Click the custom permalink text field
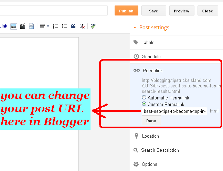The width and height of the screenshot is (223, 171). pos(174,111)
